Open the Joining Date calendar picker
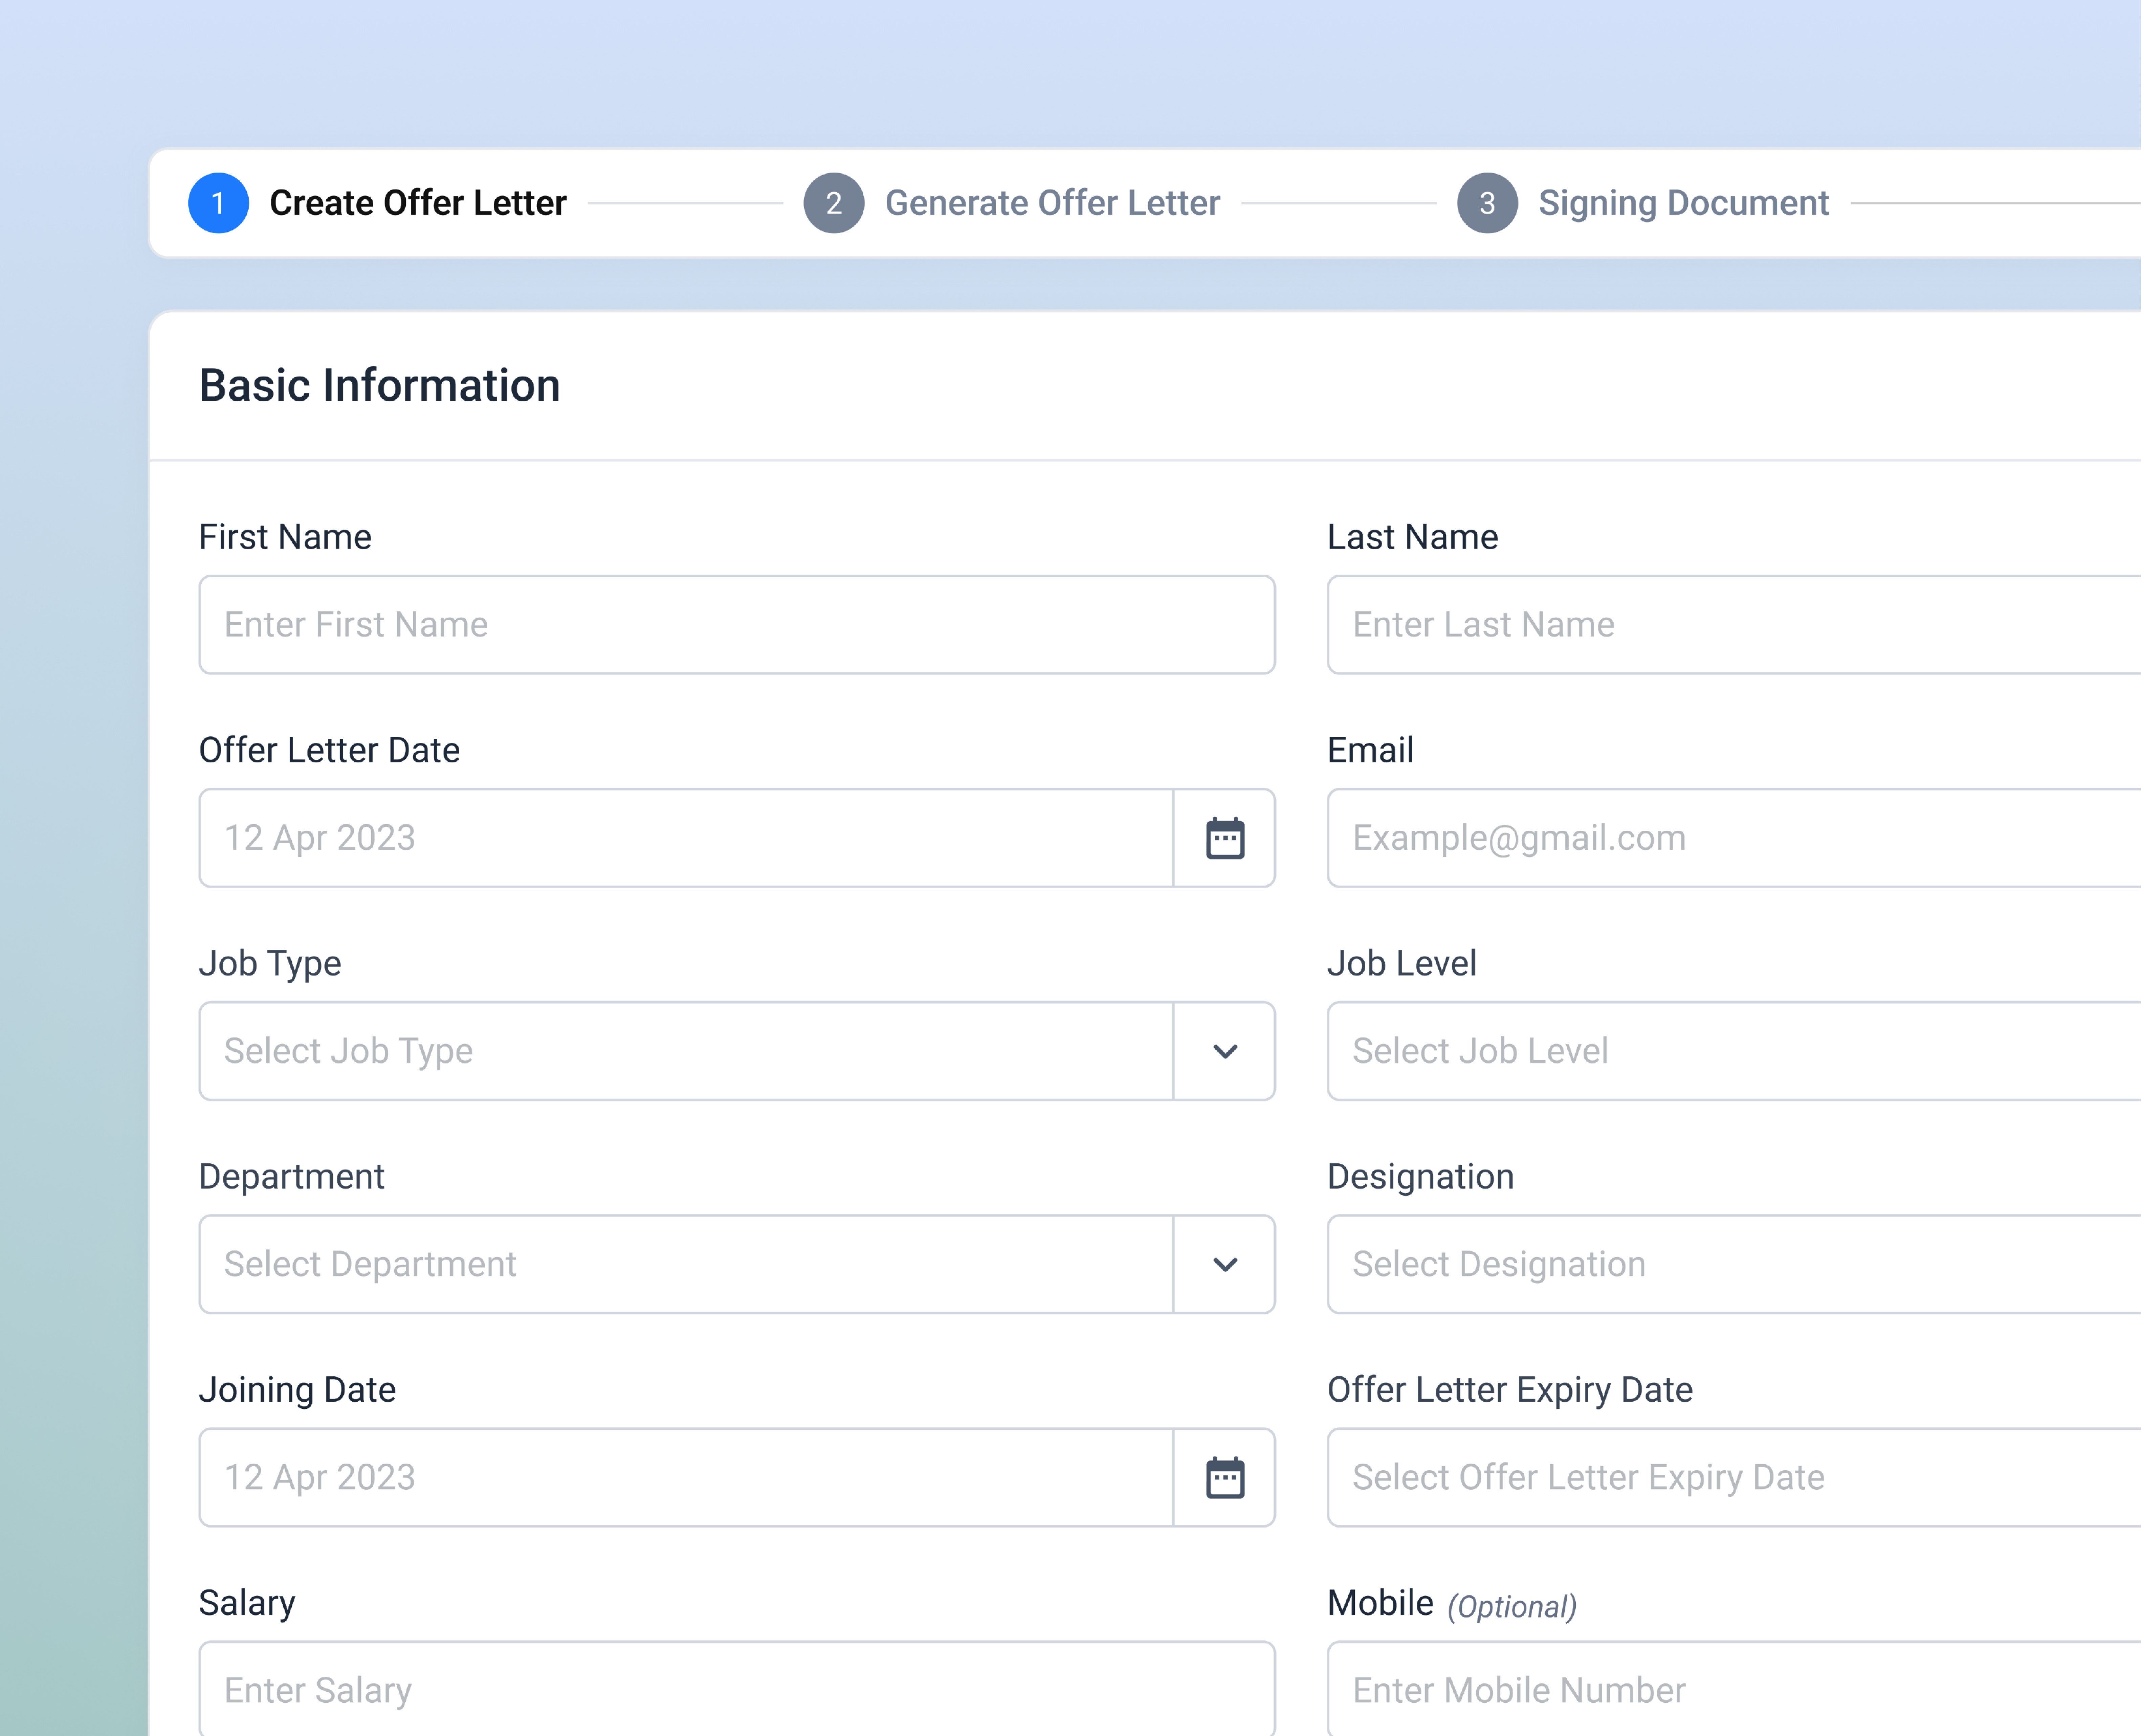The image size is (2141, 1736). click(x=1224, y=1477)
